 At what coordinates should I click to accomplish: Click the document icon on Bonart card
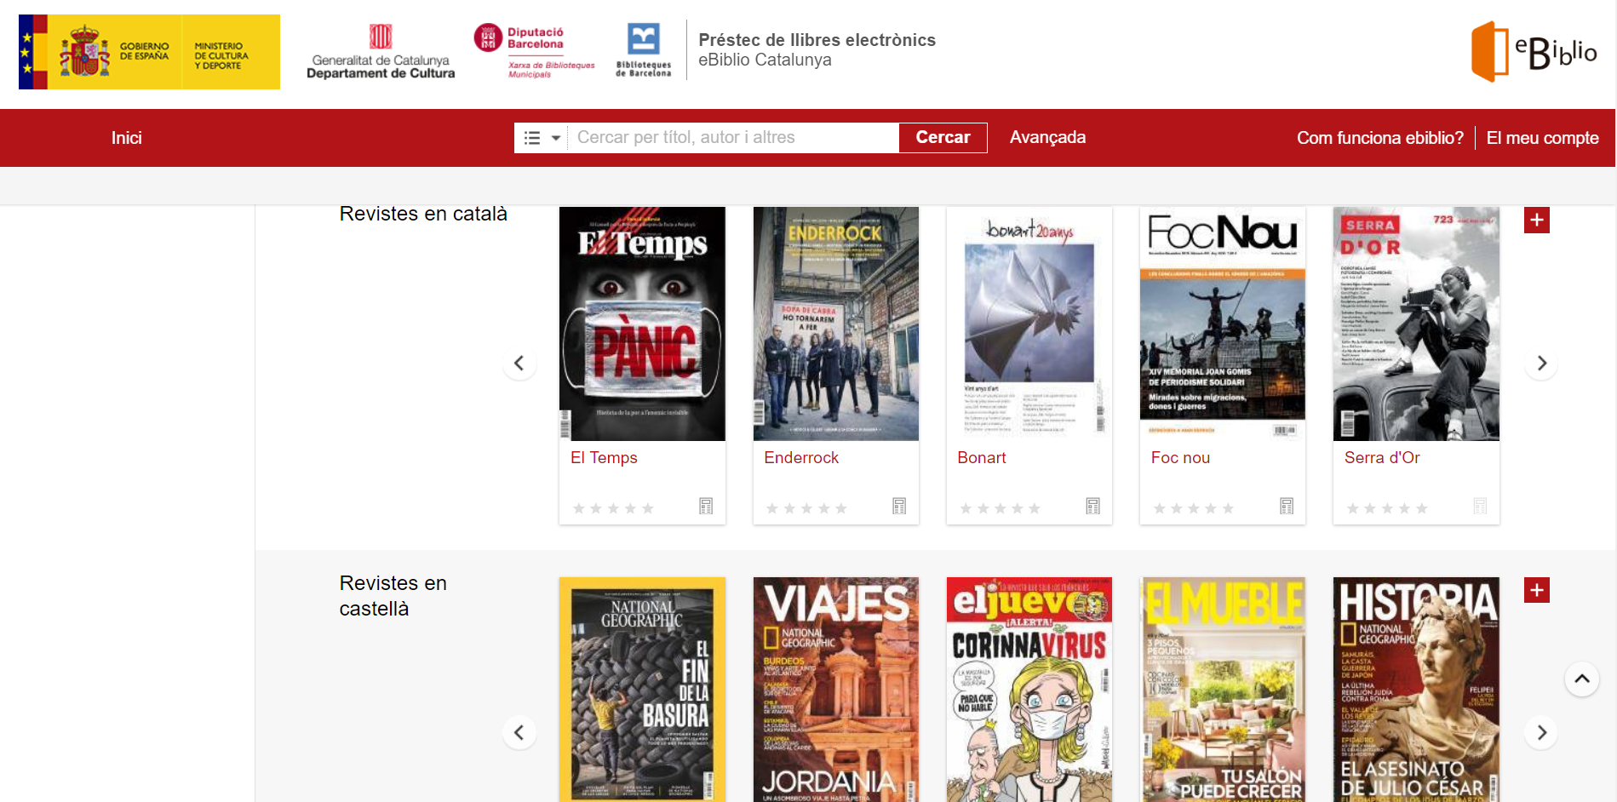pyautogui.click(x=1093, y=507)
